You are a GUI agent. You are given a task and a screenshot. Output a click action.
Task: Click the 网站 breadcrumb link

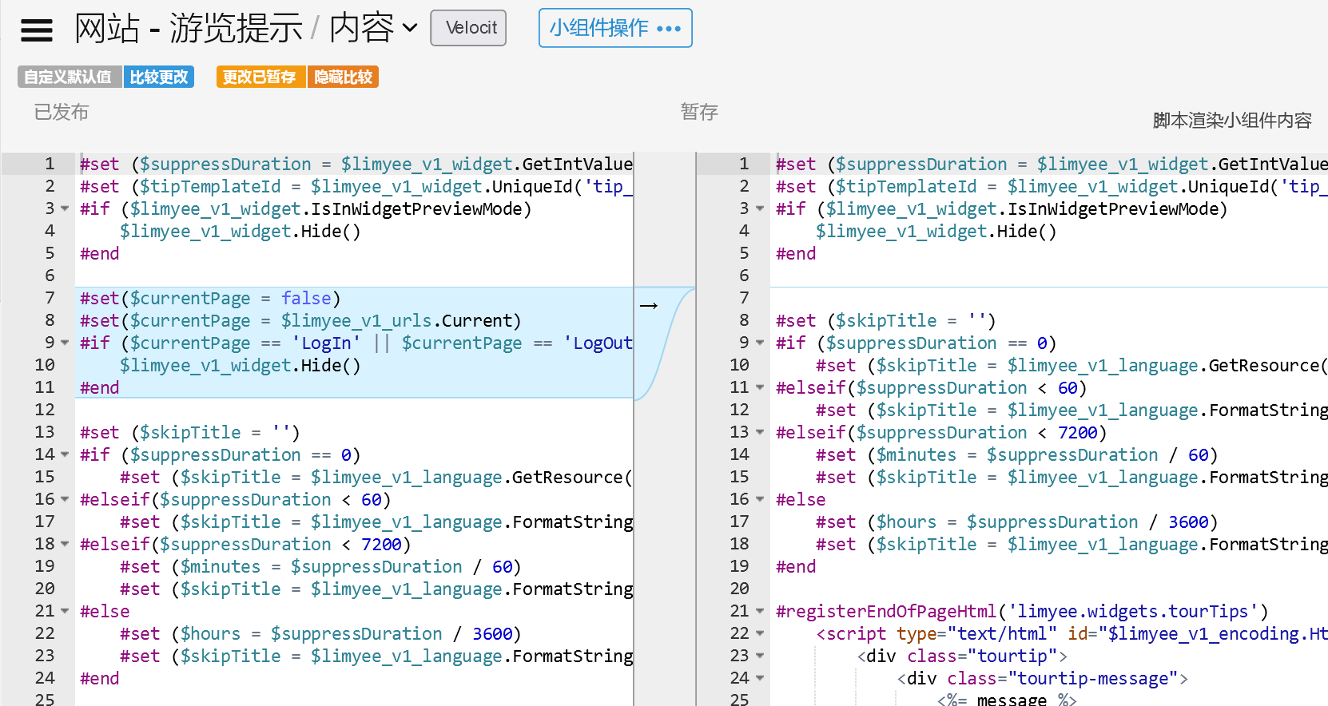(x=107, y=29)
